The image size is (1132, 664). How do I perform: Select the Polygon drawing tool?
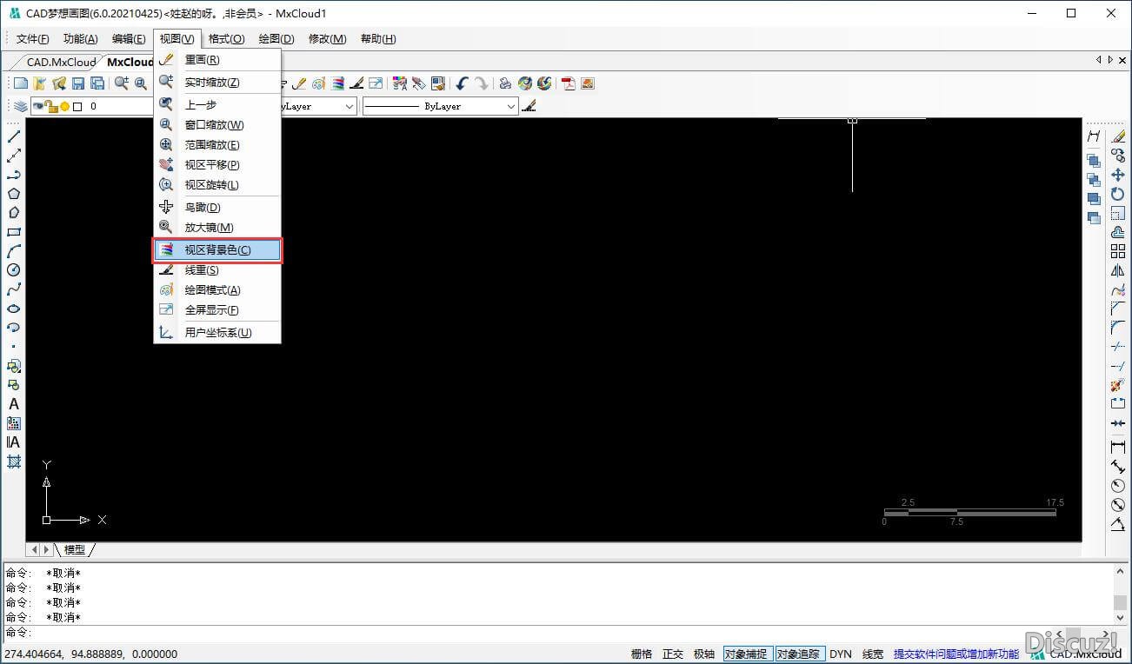(x=14, y=194)
